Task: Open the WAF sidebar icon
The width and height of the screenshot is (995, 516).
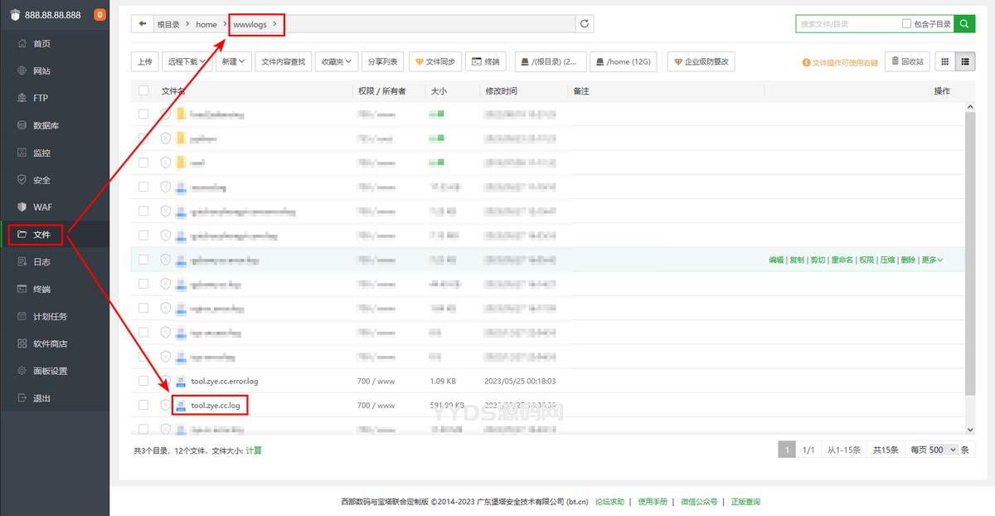Action: 22,207
